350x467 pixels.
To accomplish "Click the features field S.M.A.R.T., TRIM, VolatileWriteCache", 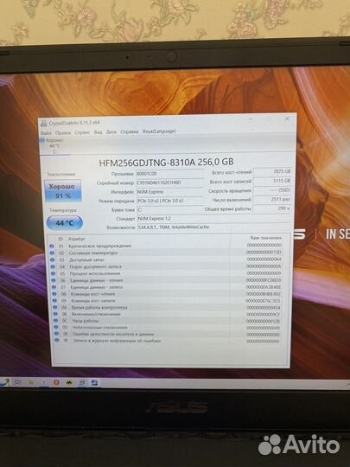I will [213, 227].
